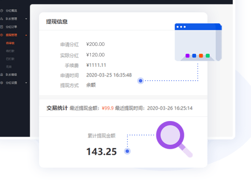Select the 提现管理 menu item

11,35
